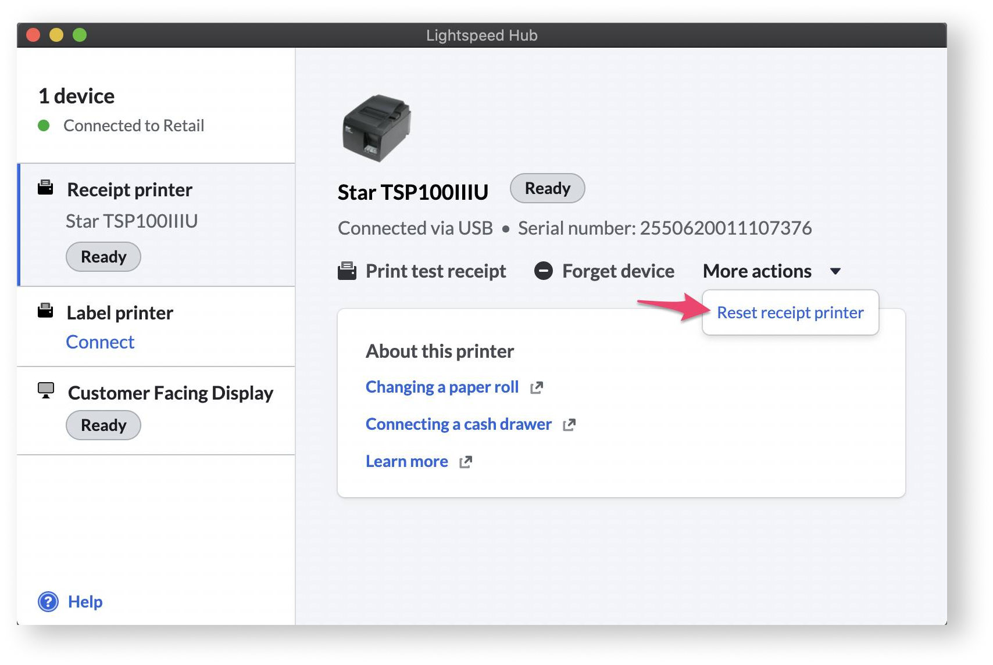The image size is (993, 665).
Task: Click the external link icon after Learn more
Action: tap(466, 462)
